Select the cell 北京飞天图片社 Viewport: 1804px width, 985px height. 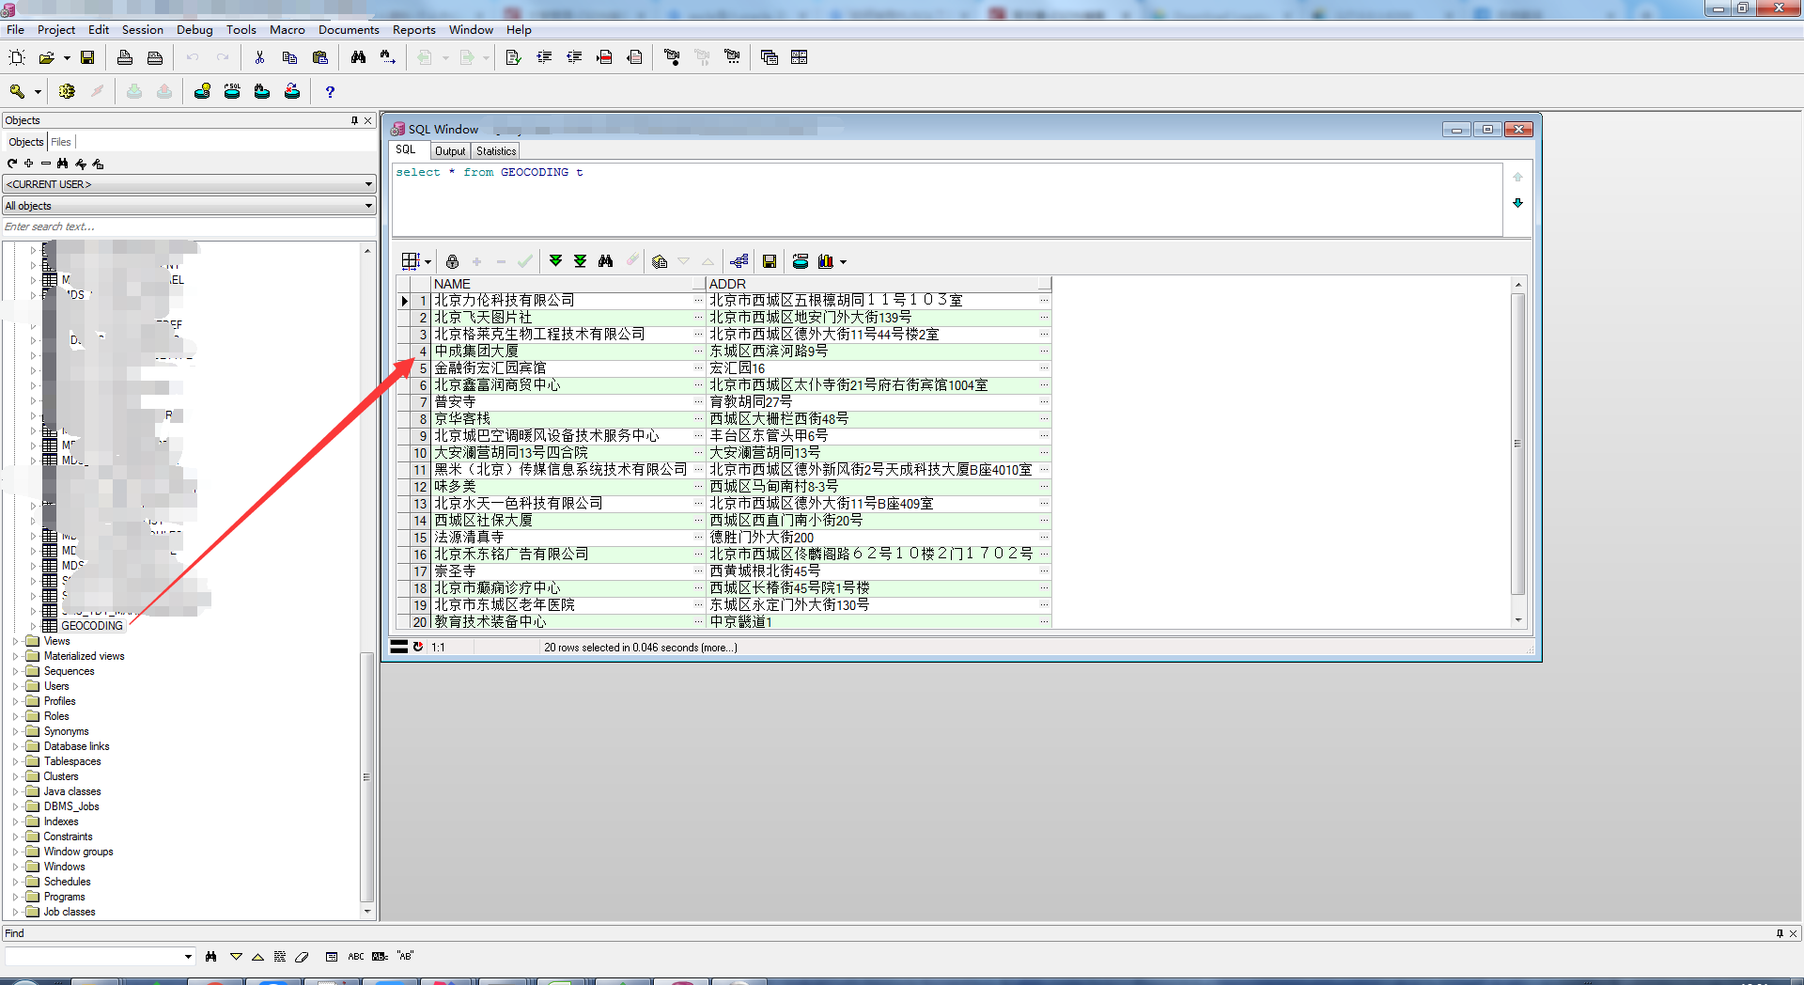(x=568, y=317)
